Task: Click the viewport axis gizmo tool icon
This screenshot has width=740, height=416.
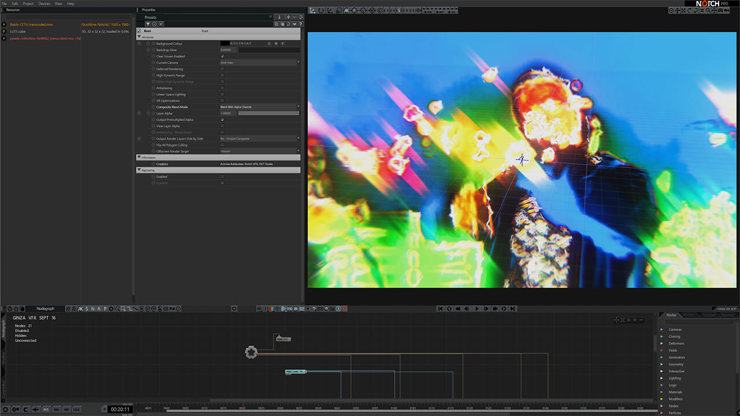Action: coord(313,10)
